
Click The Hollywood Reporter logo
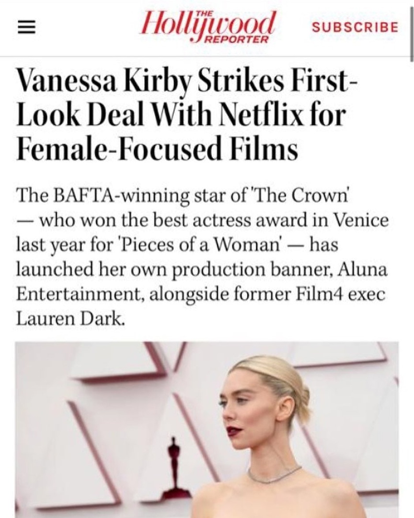coord(208,26)
